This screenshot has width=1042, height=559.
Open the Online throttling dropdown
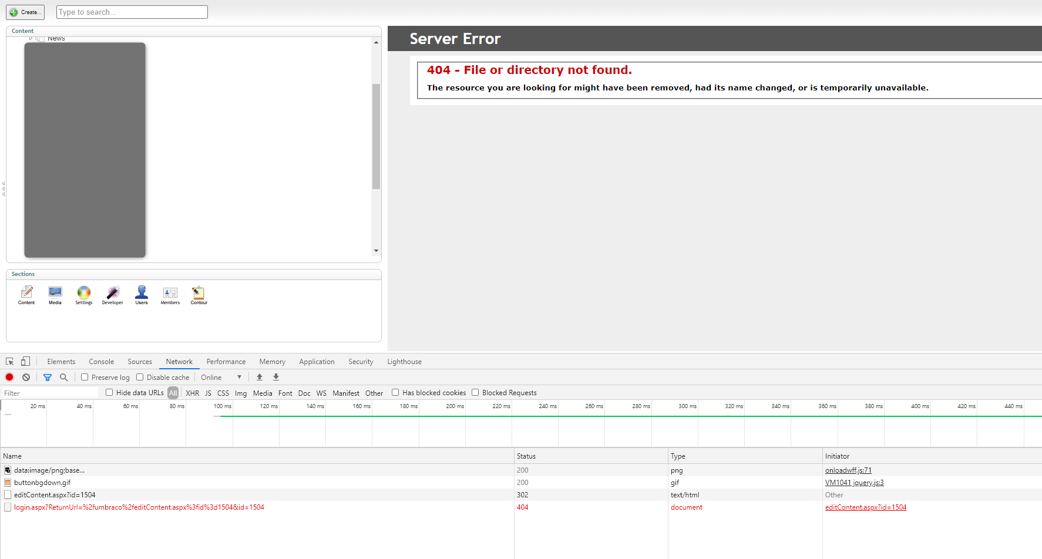point(221,378)
